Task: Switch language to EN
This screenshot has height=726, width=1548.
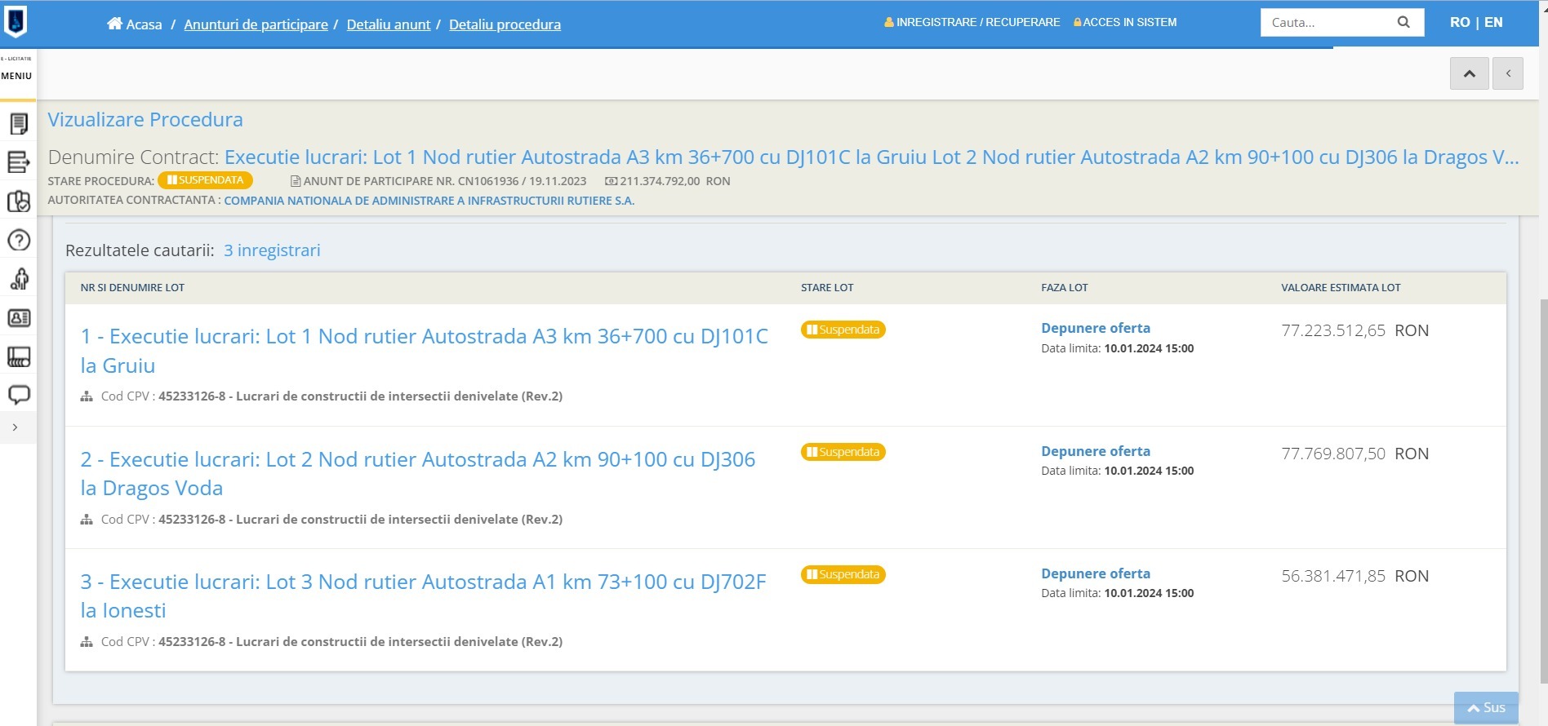Action: click(x=1493, y=22)
